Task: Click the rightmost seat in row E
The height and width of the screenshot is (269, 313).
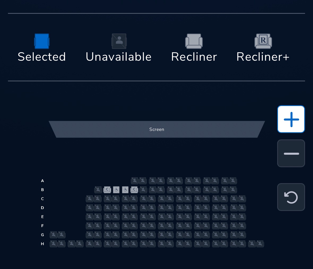Action: click(242, 217)
